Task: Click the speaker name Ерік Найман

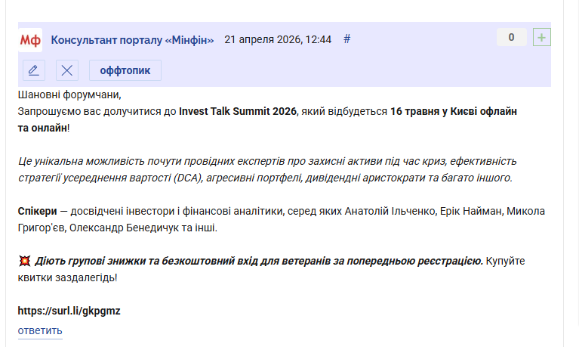Action: [473, 210]
